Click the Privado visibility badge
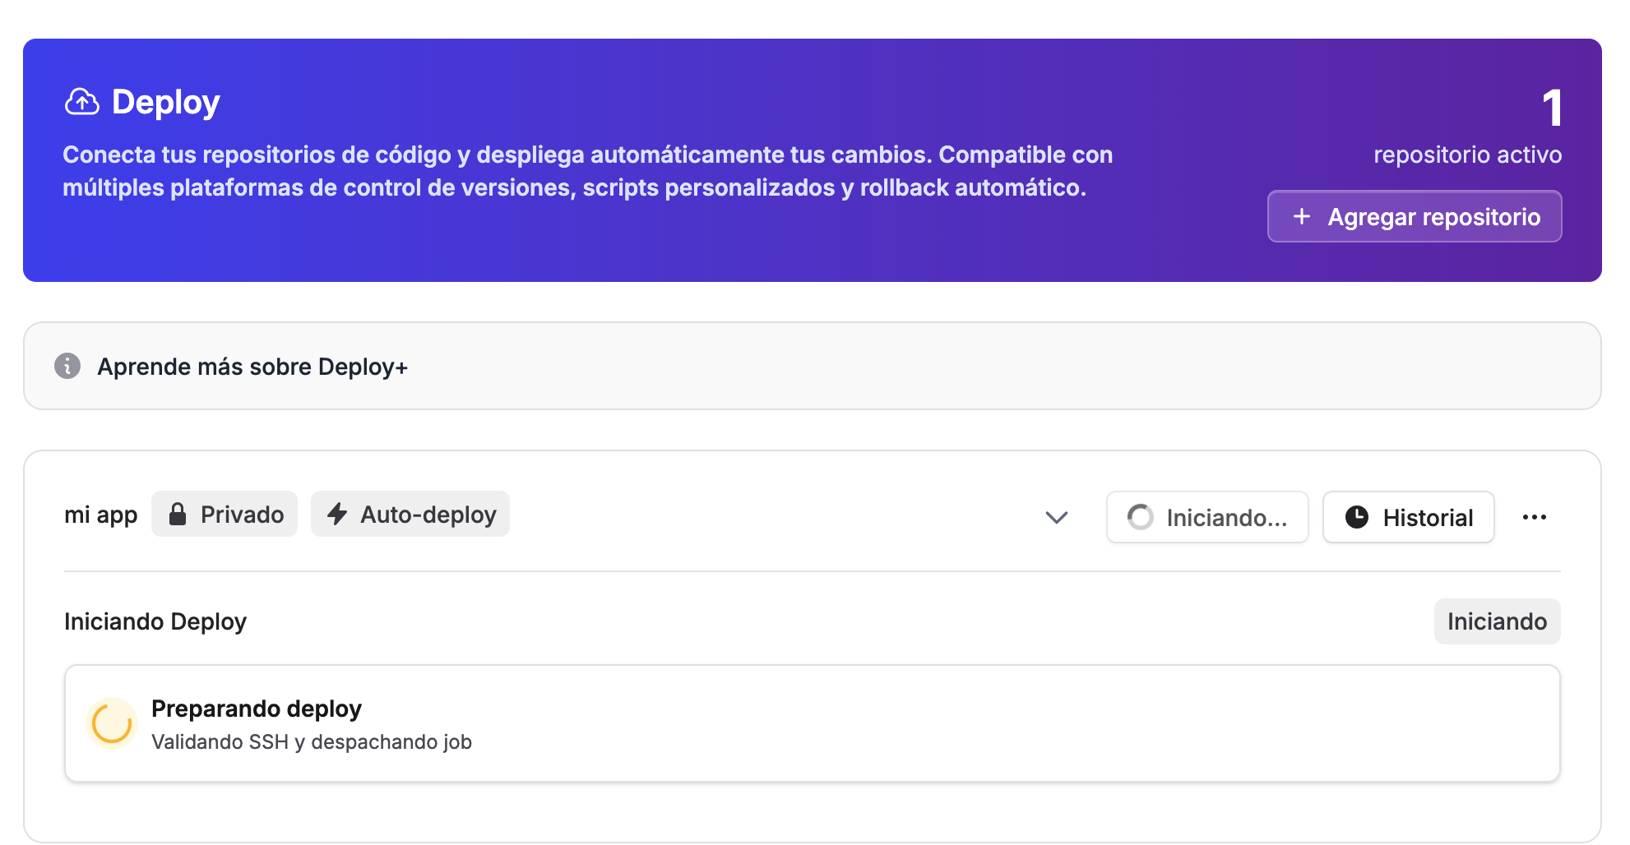 225,515
